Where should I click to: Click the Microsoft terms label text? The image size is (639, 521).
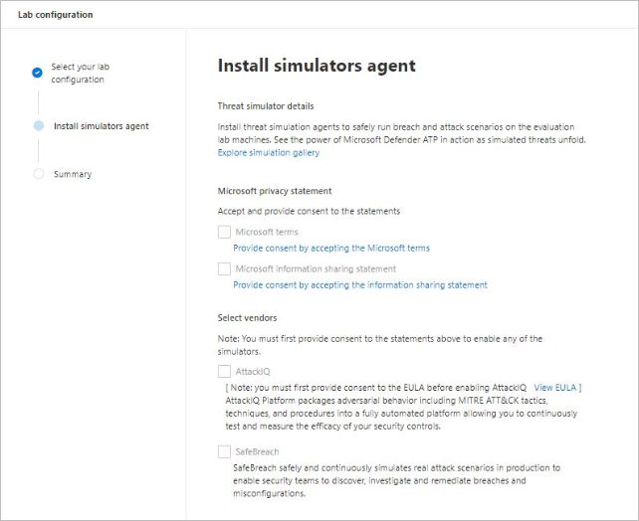(x=267, y=232)
